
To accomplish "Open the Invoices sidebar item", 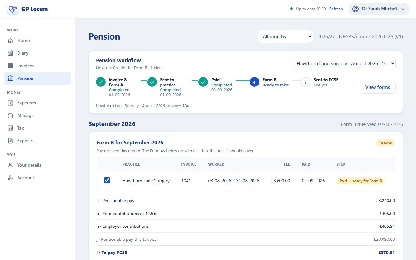I will (x=37, y=66).
